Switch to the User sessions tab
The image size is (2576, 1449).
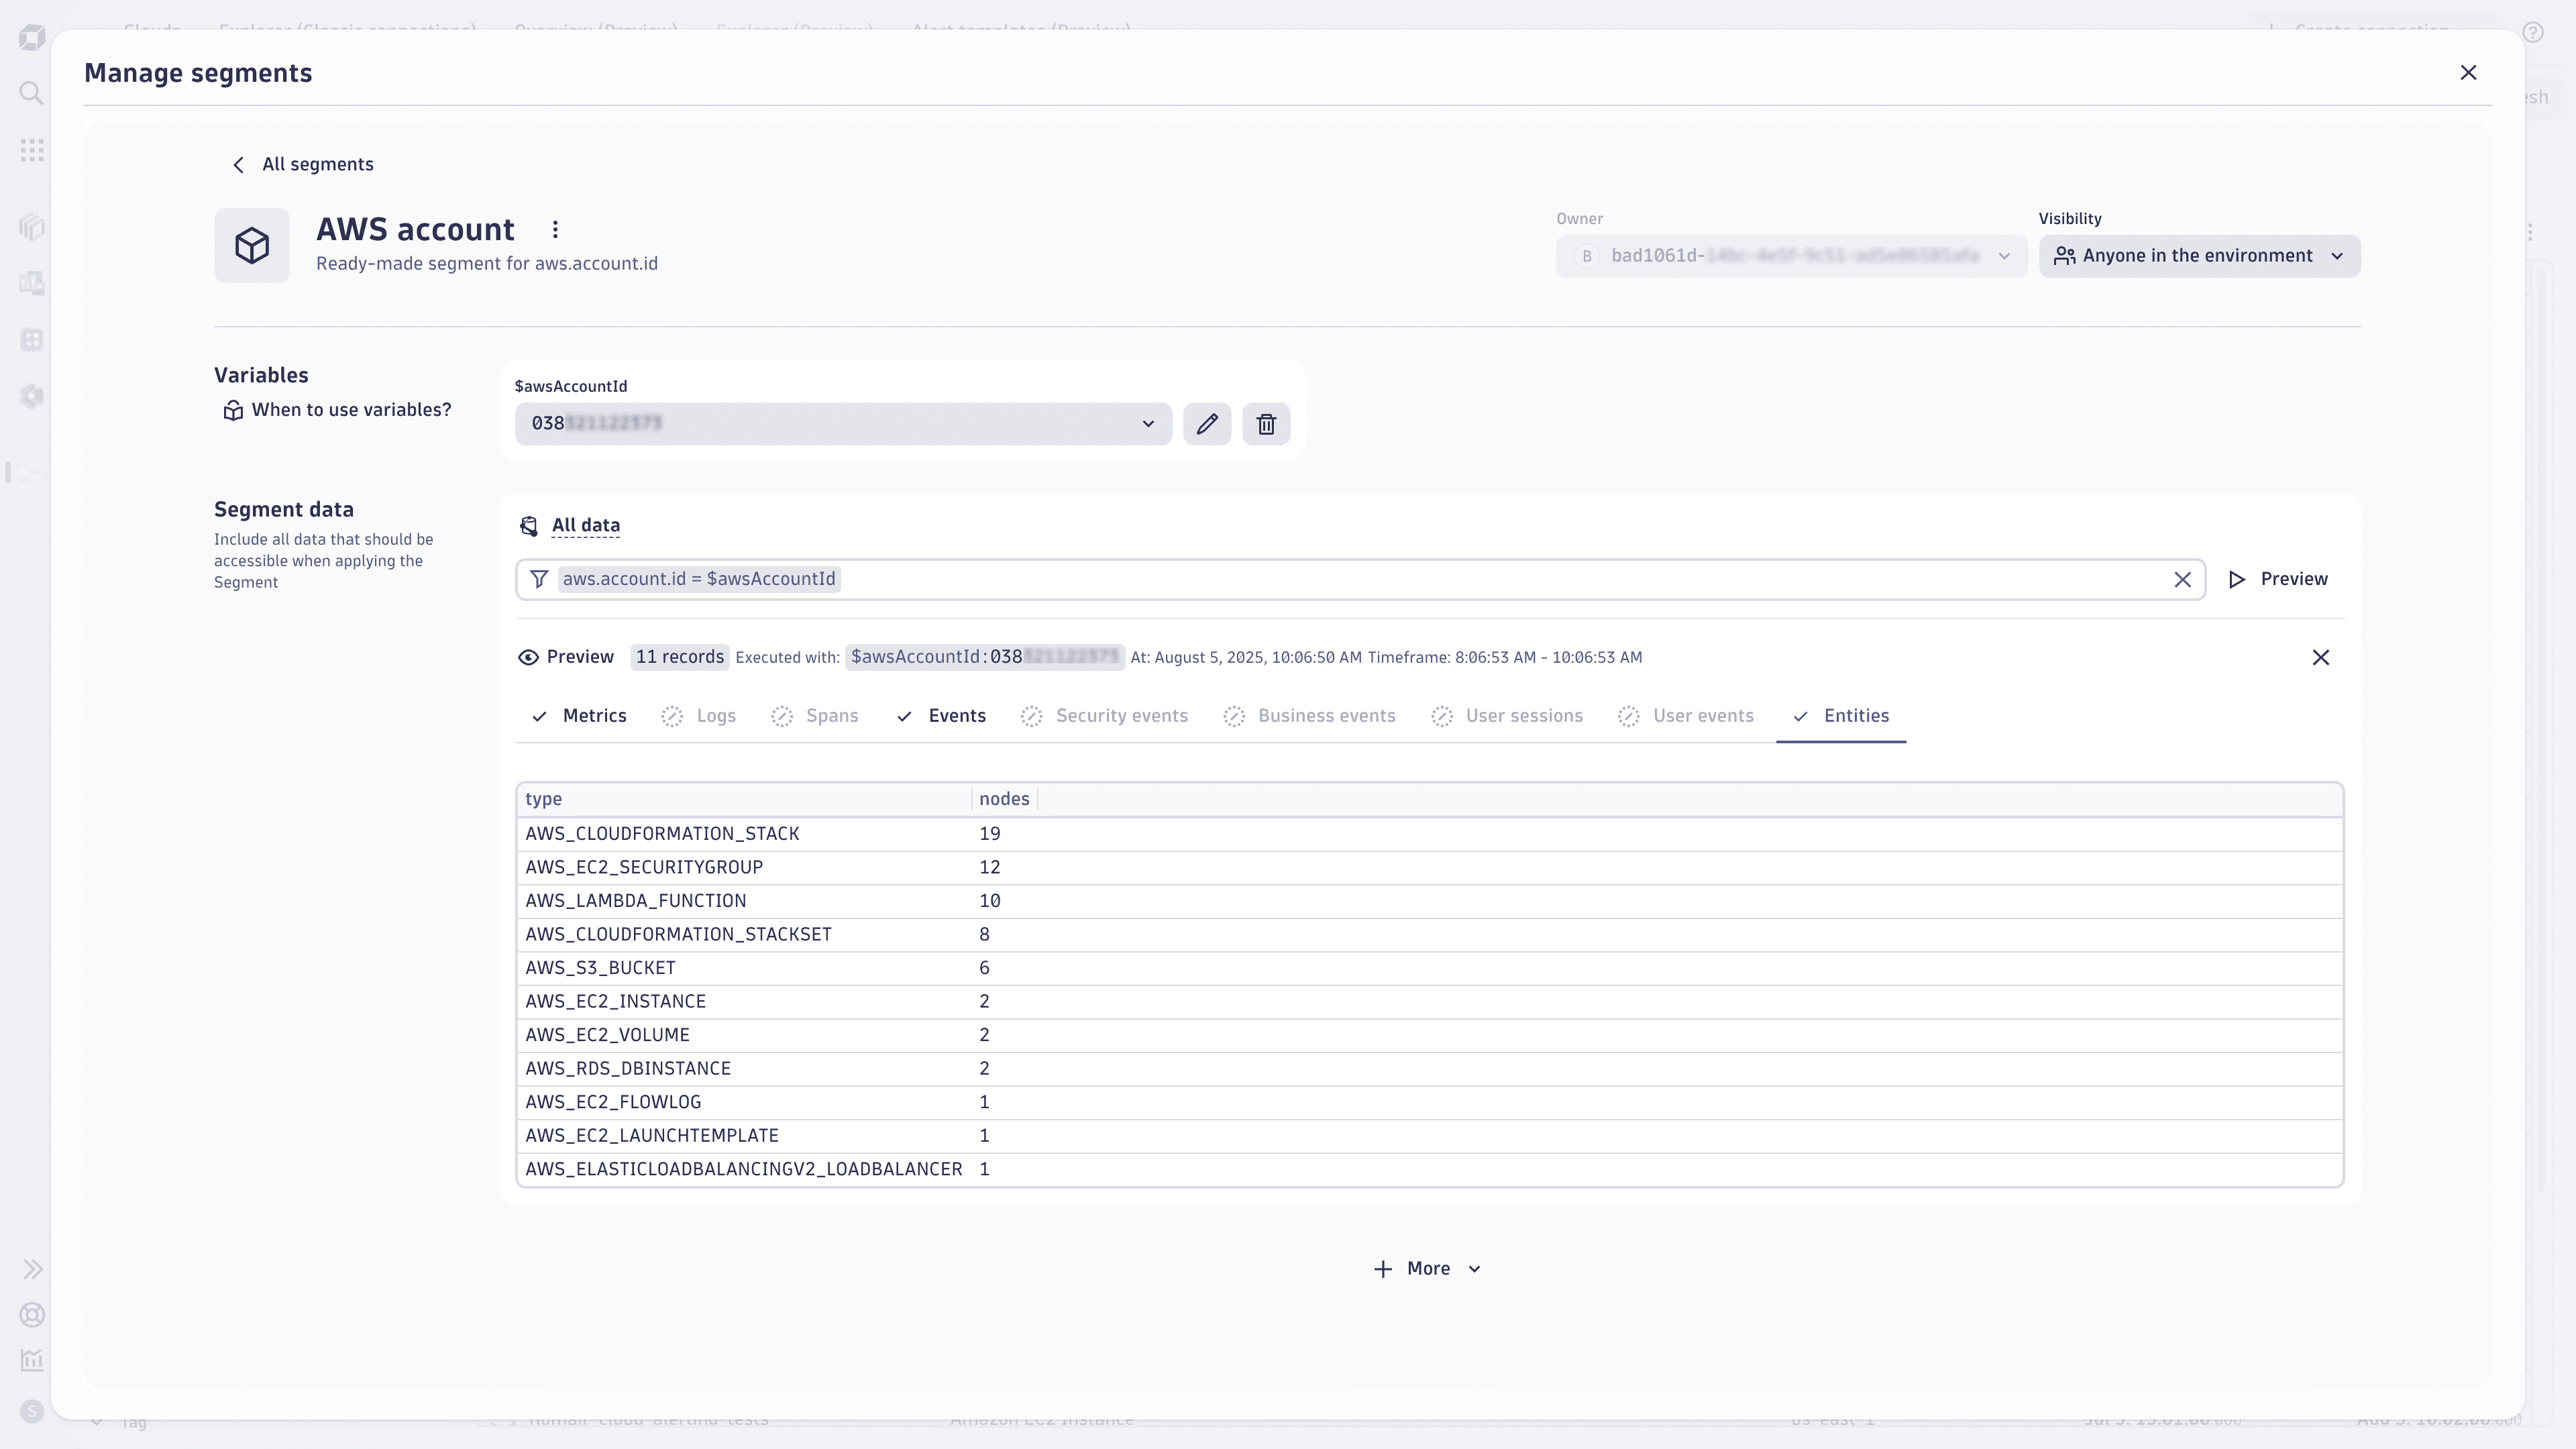[x=1507, y=716]
